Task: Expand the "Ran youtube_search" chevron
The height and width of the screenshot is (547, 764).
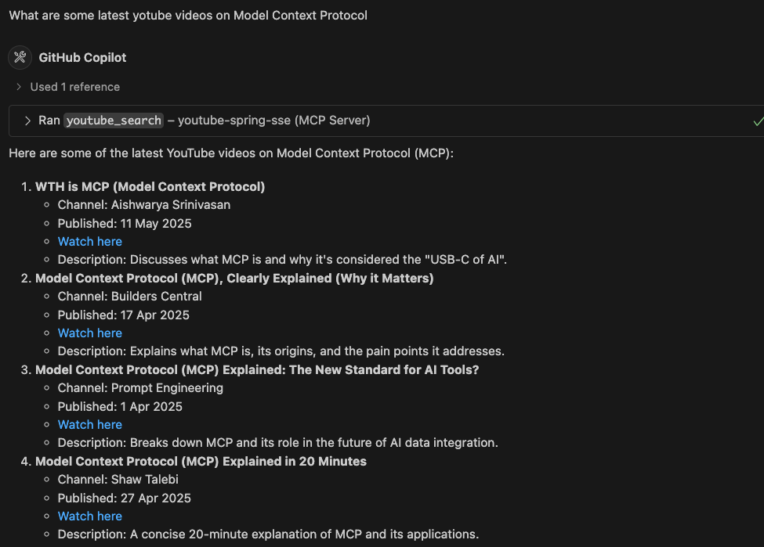Action: point(27,121)
